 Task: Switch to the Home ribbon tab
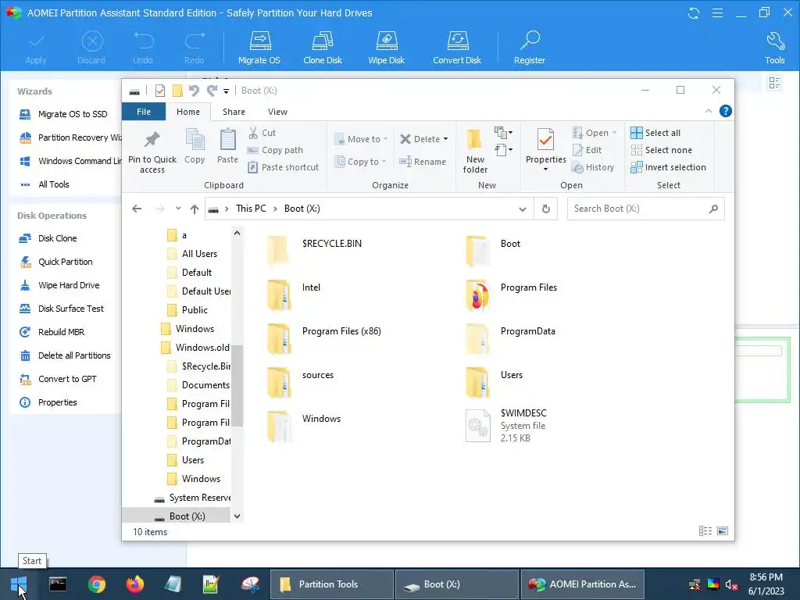188,112
